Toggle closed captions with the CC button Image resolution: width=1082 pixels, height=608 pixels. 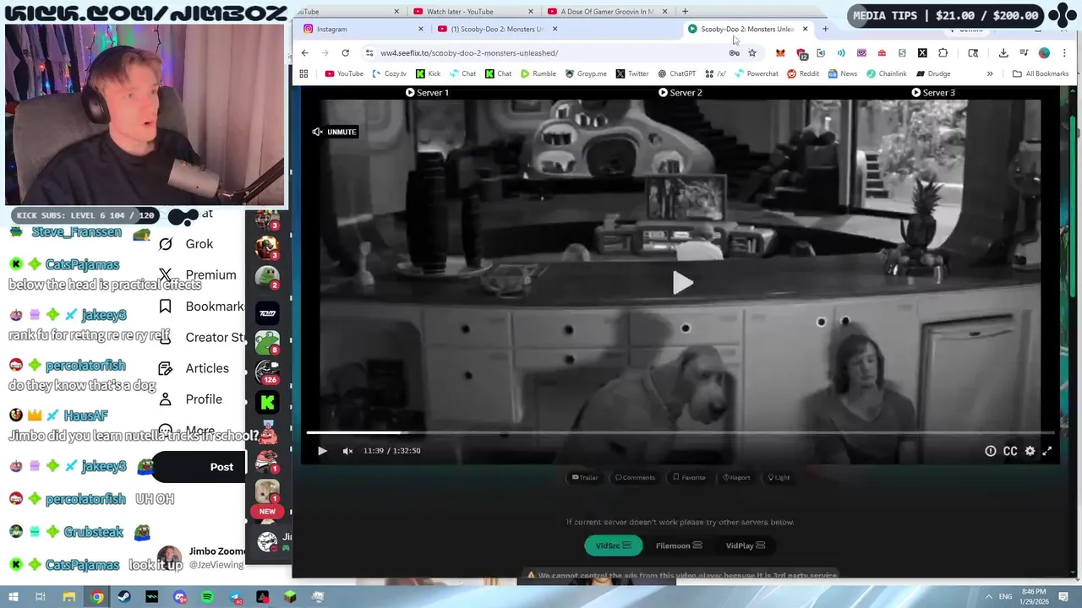[1010, 451]
